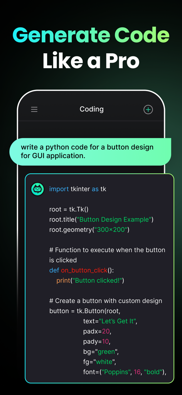The height and width of the screenshot is (395, 182).
Task: Click the '# Create a button' comment
Action: coord(106,301)
